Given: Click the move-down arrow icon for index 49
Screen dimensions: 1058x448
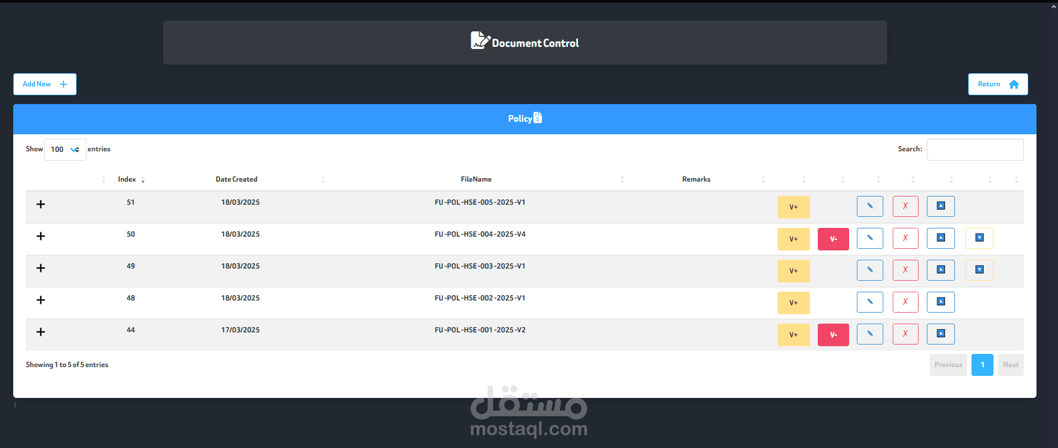Looking at the screenshot, I should pyautogui.click(x=979, y=270).
